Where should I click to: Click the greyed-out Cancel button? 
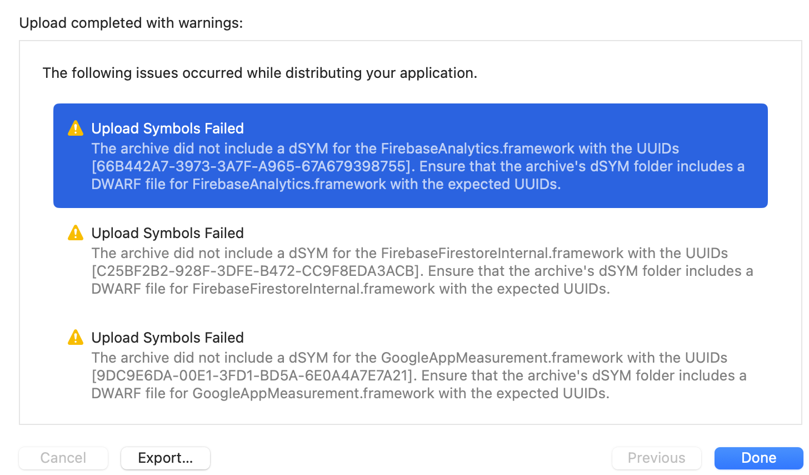(x=63, y=458)
